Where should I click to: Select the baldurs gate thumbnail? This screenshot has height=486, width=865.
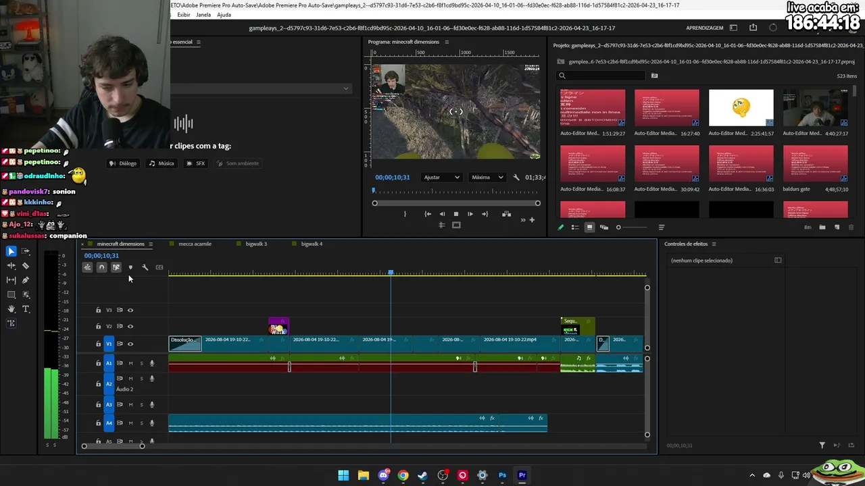tap(816, 163)
